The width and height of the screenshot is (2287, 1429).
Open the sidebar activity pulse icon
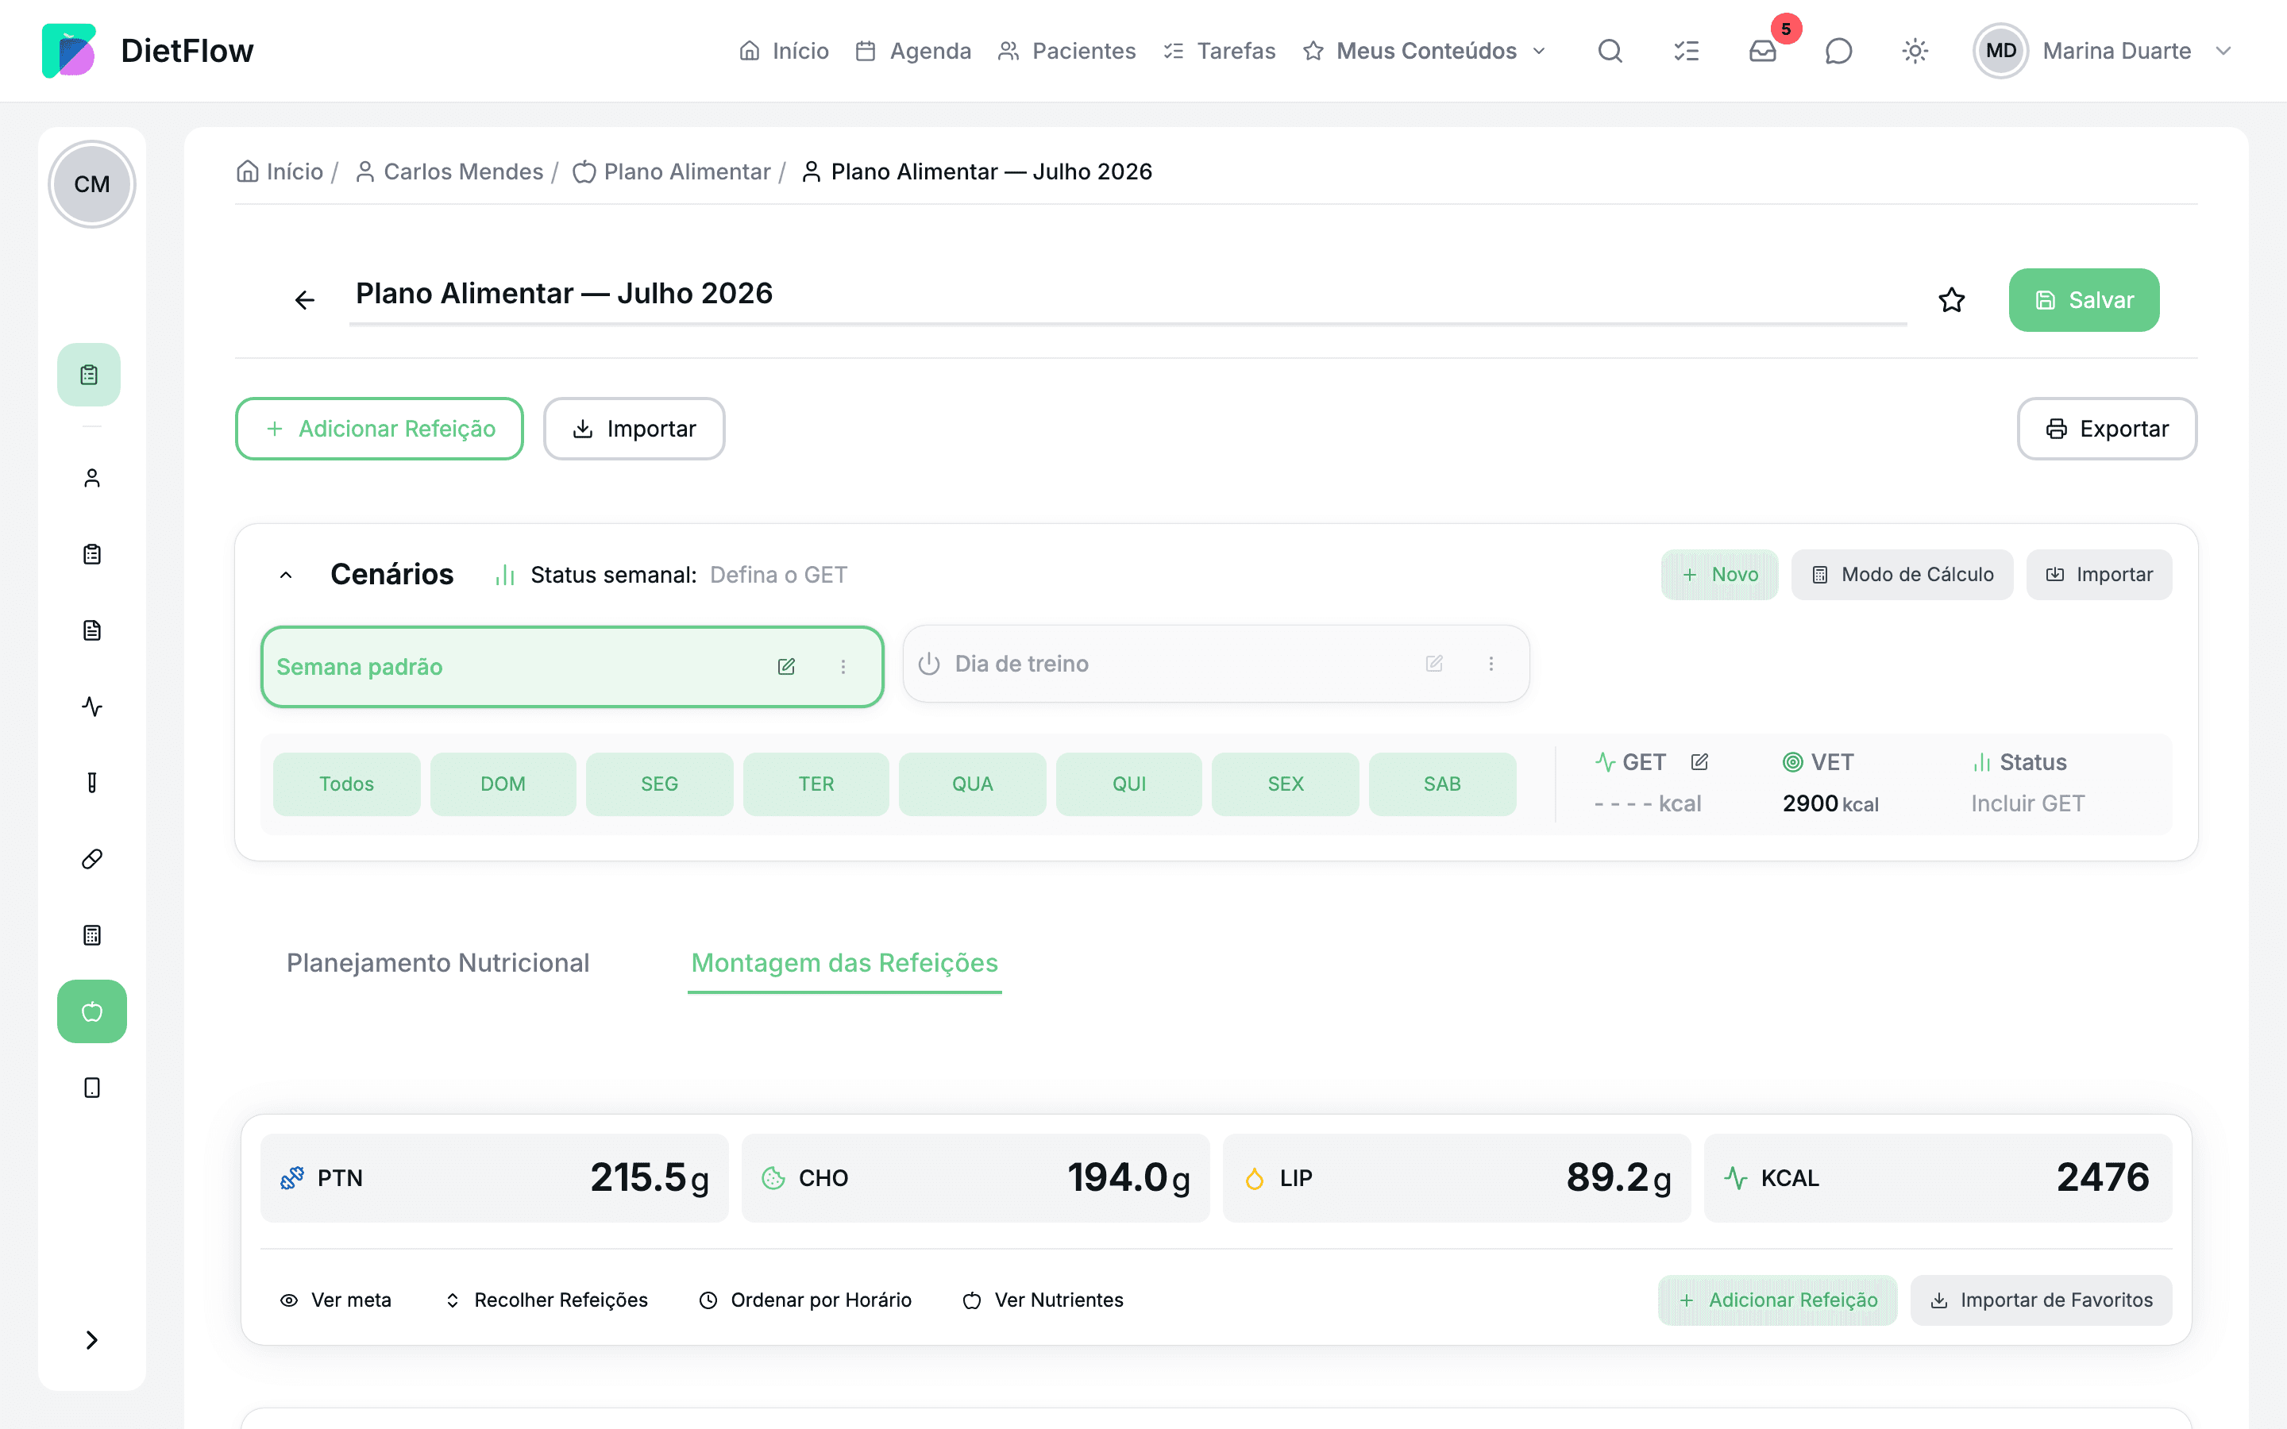point(91,707)
